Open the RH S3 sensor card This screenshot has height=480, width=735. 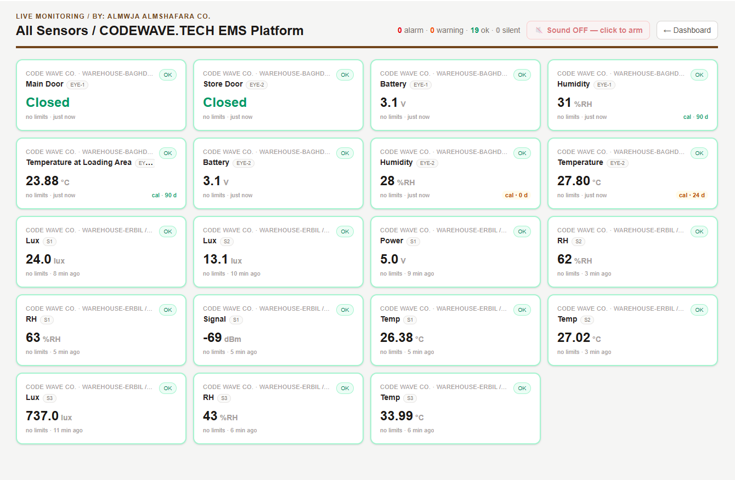pyautogui.click(x=278, y=408)
